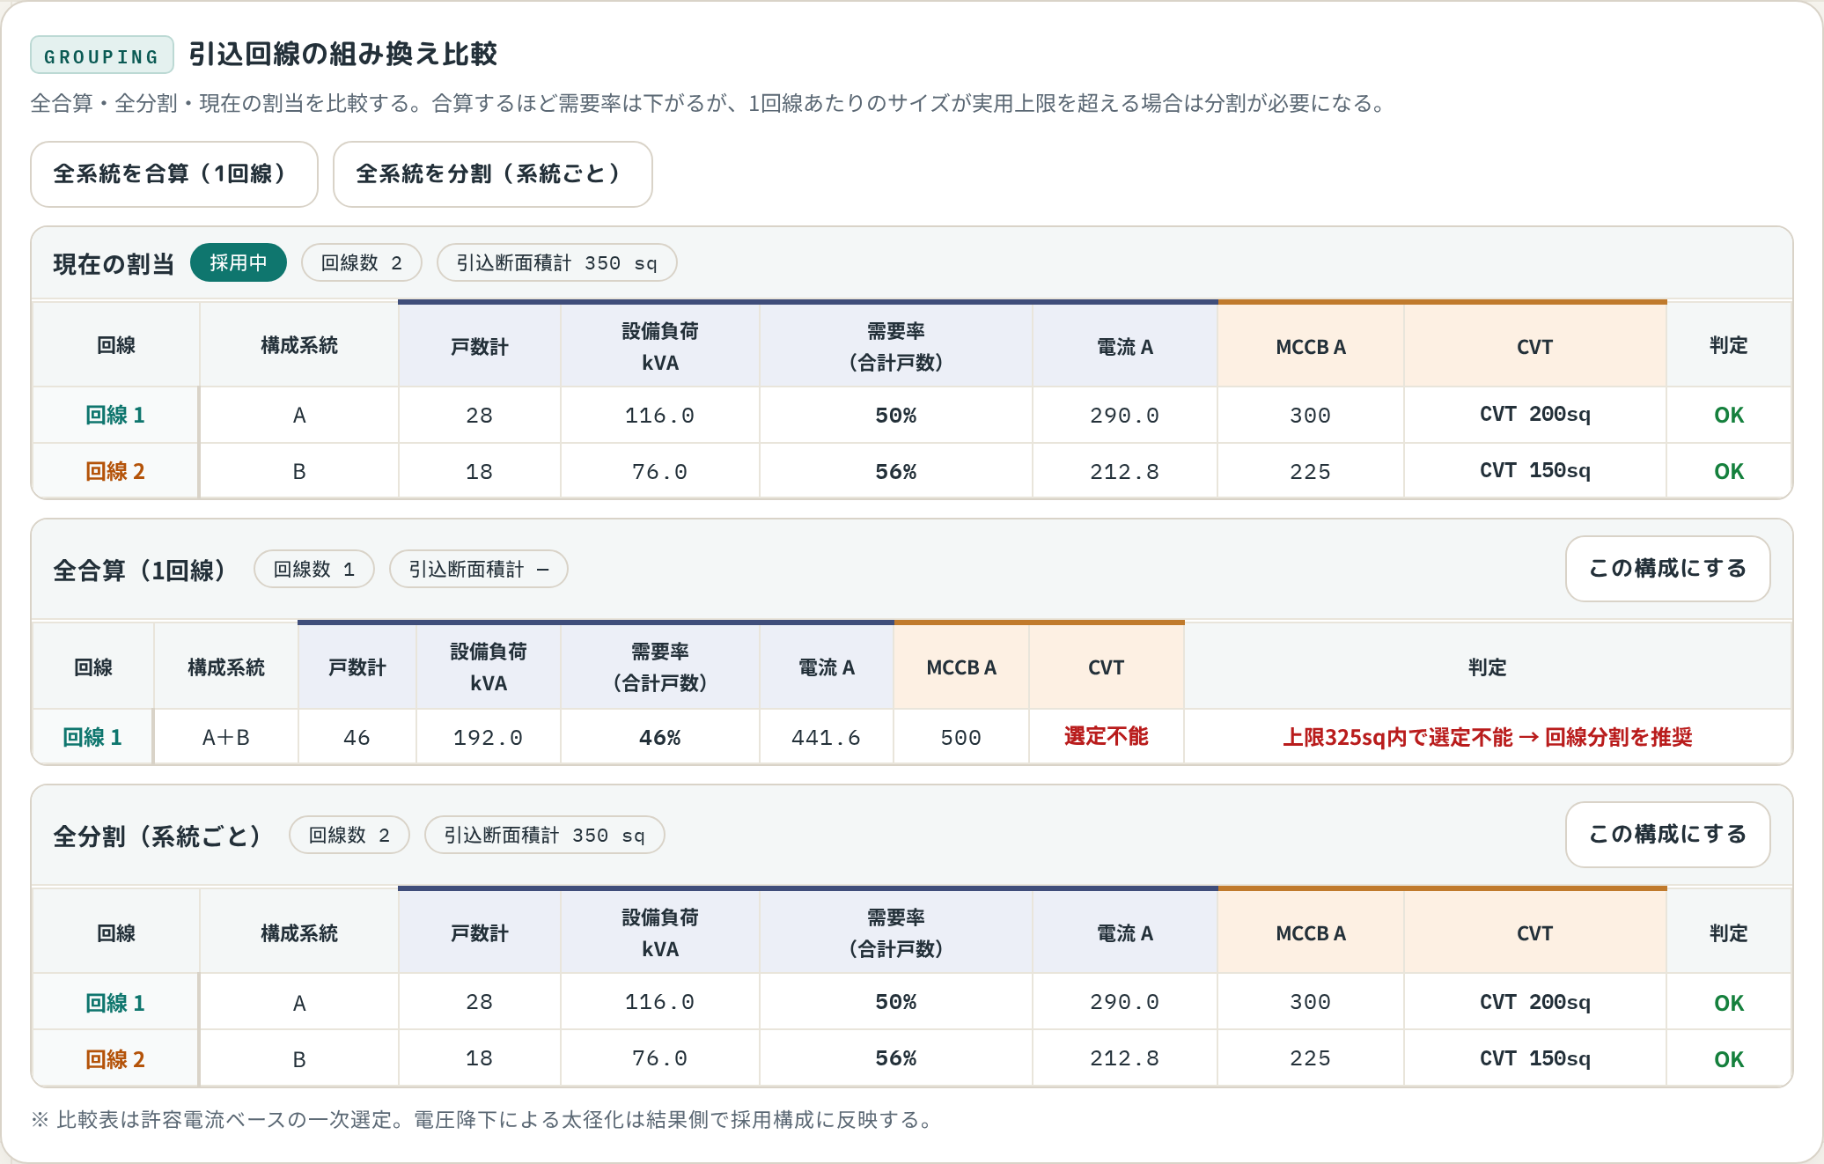The image size is (1824, 1164).
Task: Click 引込断面積計 350 sq in 現在の割当
Action: tap(557, 263)
